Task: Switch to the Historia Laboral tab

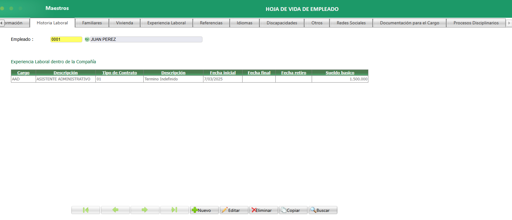Action: pyautogui.click(x=52, y=23)
